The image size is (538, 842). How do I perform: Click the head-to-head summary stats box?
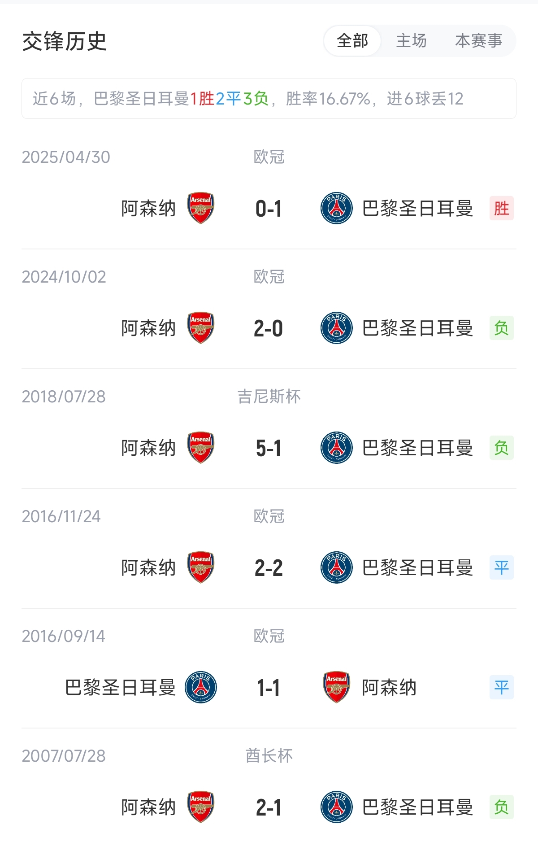click(x=269, y=99)
